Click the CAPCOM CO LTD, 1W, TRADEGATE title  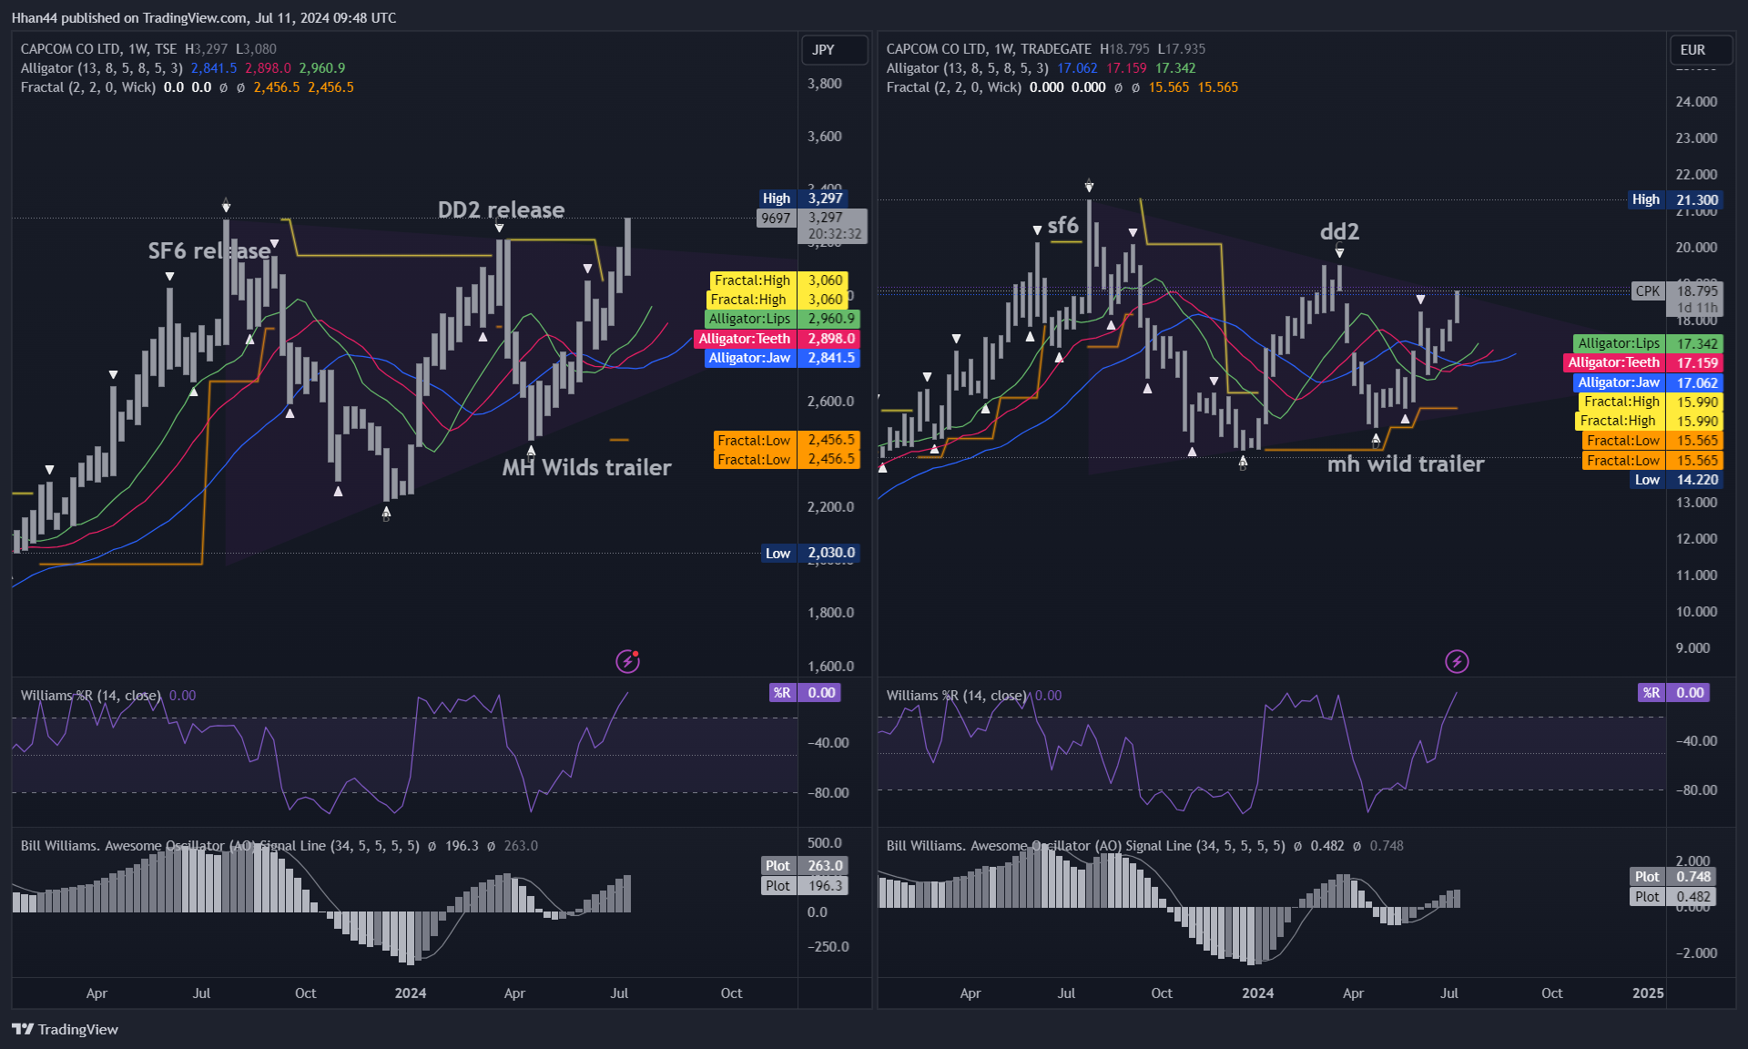point(989,49)
